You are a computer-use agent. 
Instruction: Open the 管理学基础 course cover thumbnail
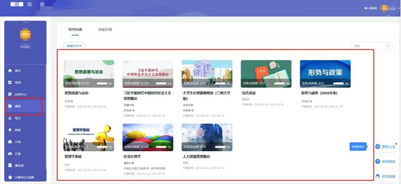point(89,138)
